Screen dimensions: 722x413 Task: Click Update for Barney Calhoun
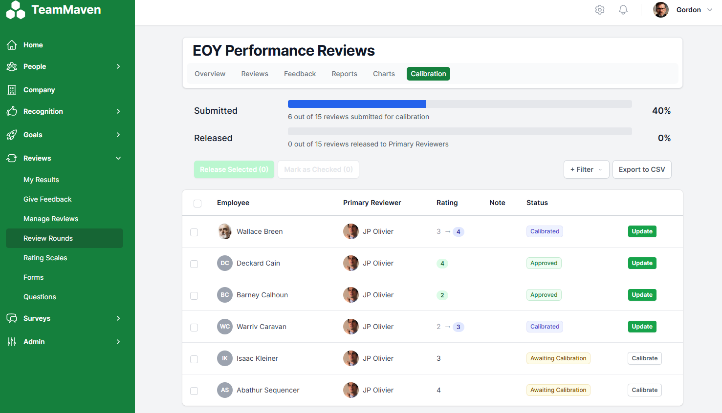(642, 295)
